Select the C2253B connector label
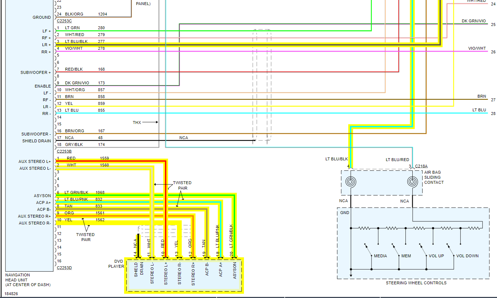 point(64,151)
